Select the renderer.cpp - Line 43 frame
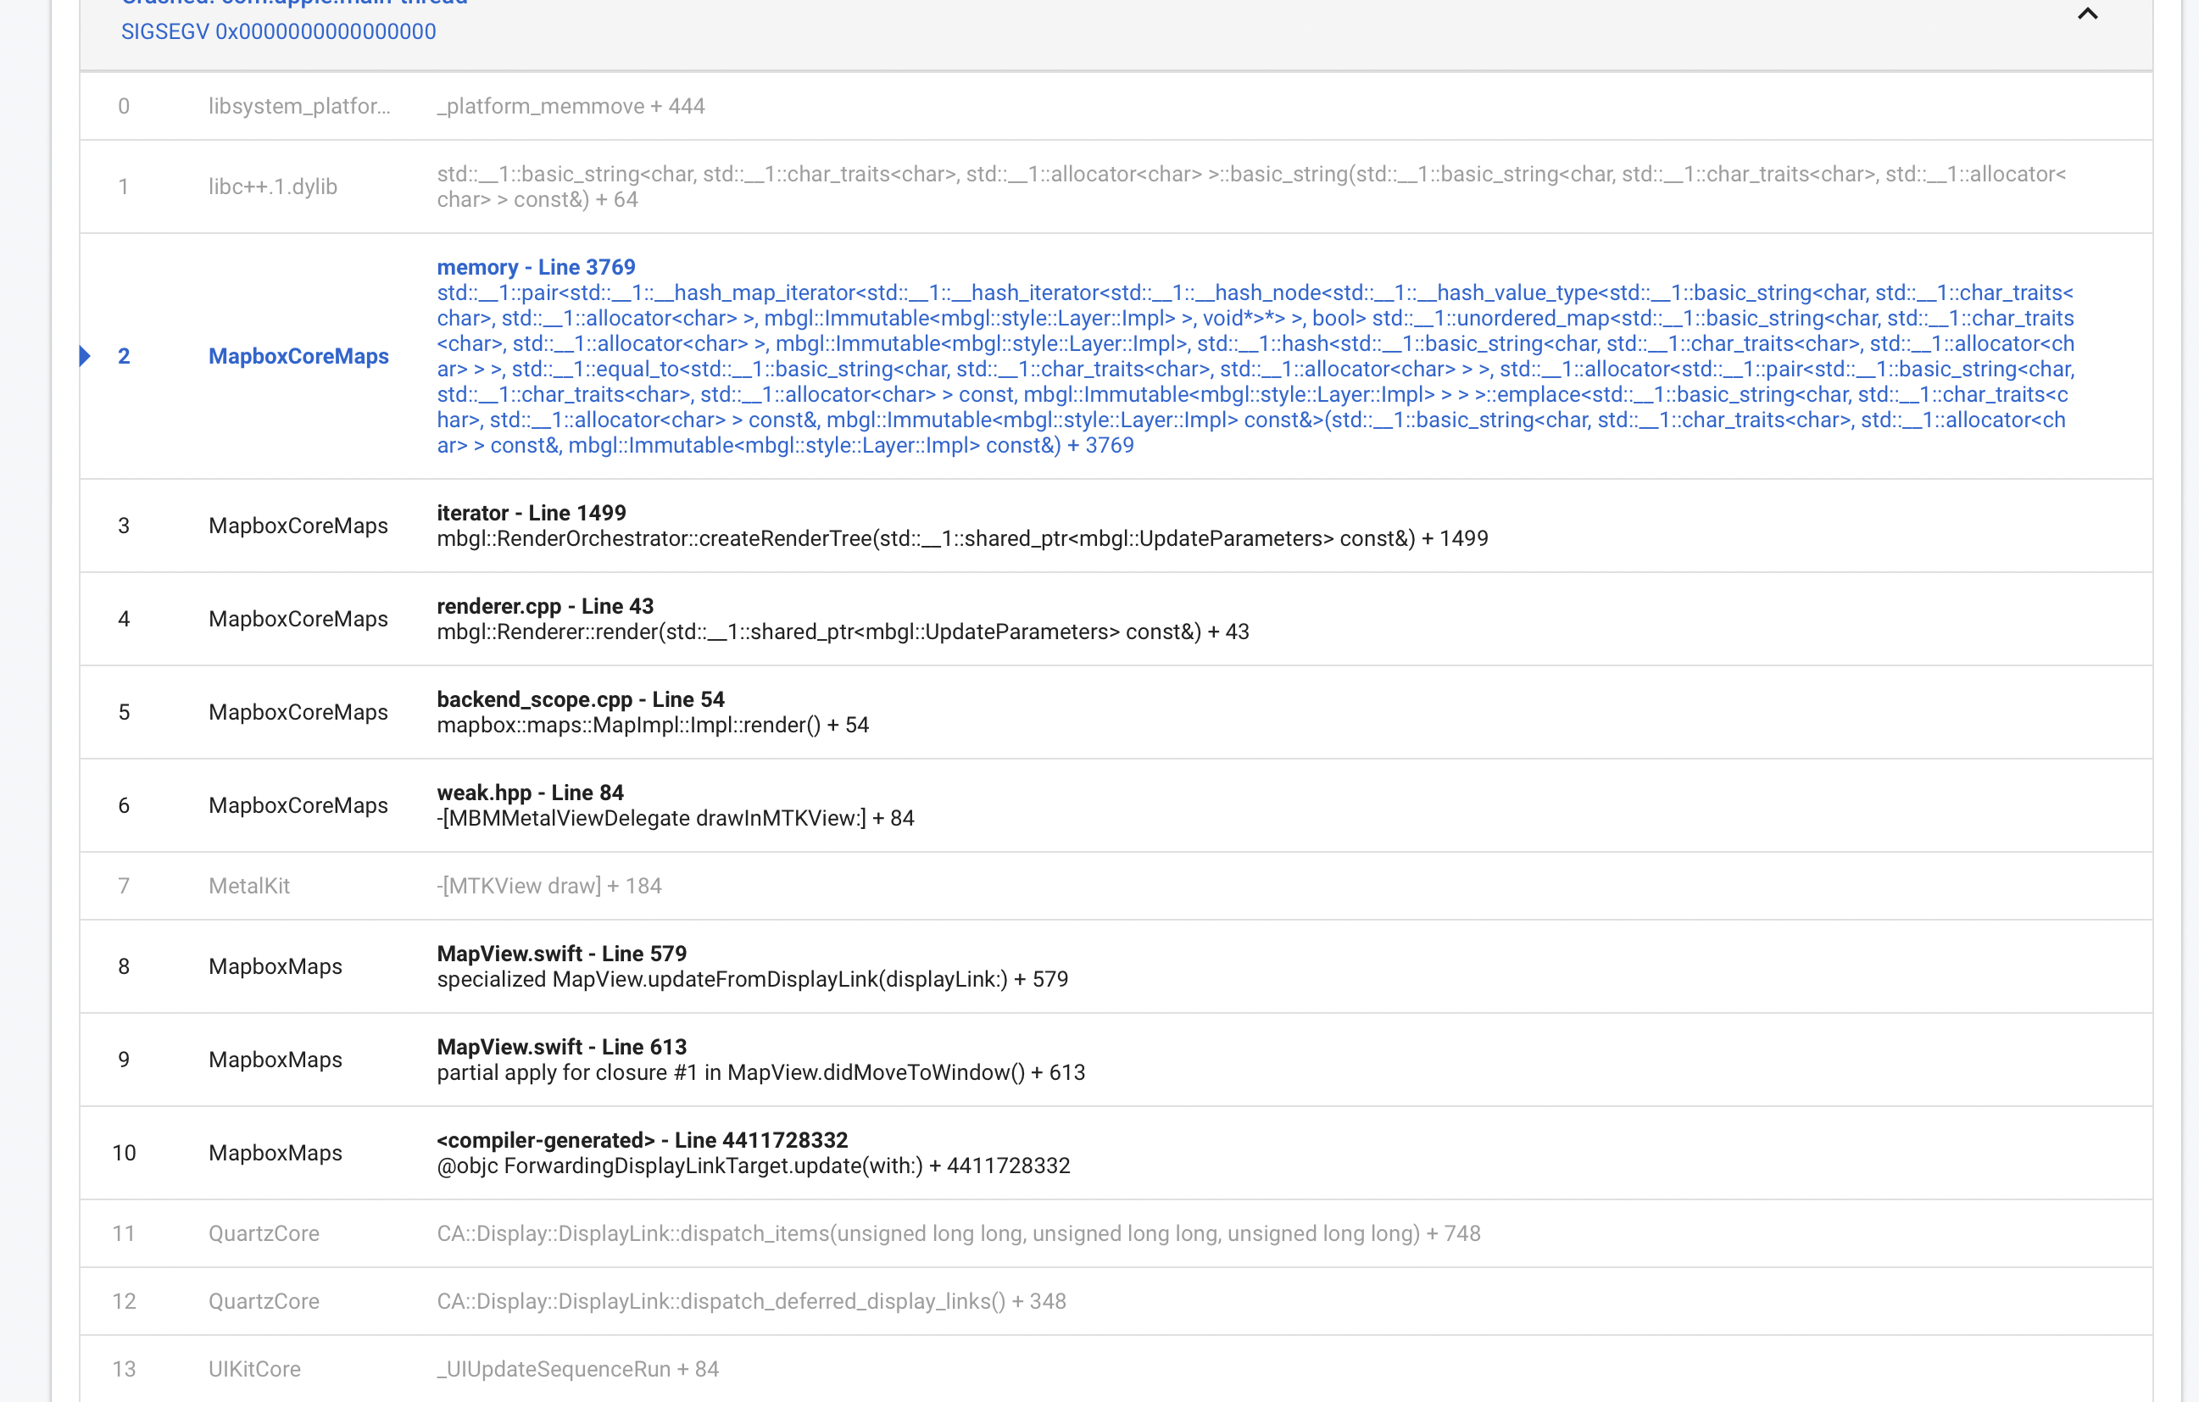The image size is (2199, 1402). point(544,605)
